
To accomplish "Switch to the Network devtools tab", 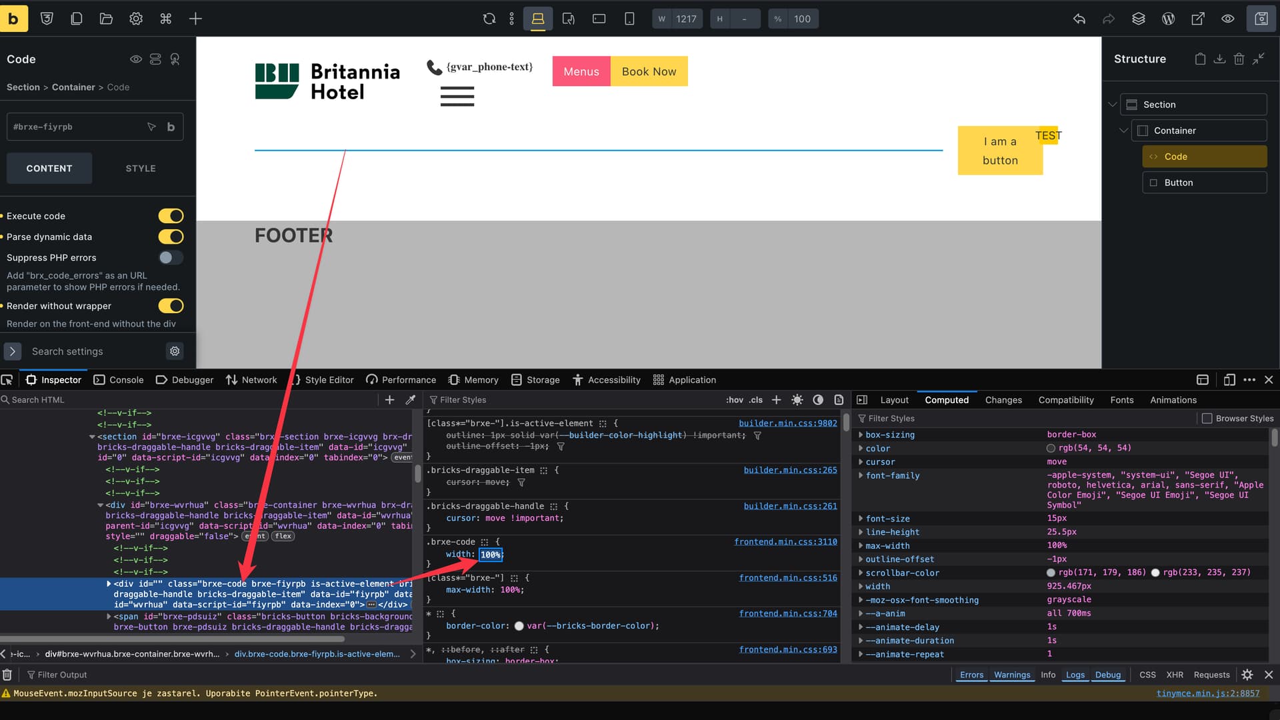I will (x=251, y=380).
